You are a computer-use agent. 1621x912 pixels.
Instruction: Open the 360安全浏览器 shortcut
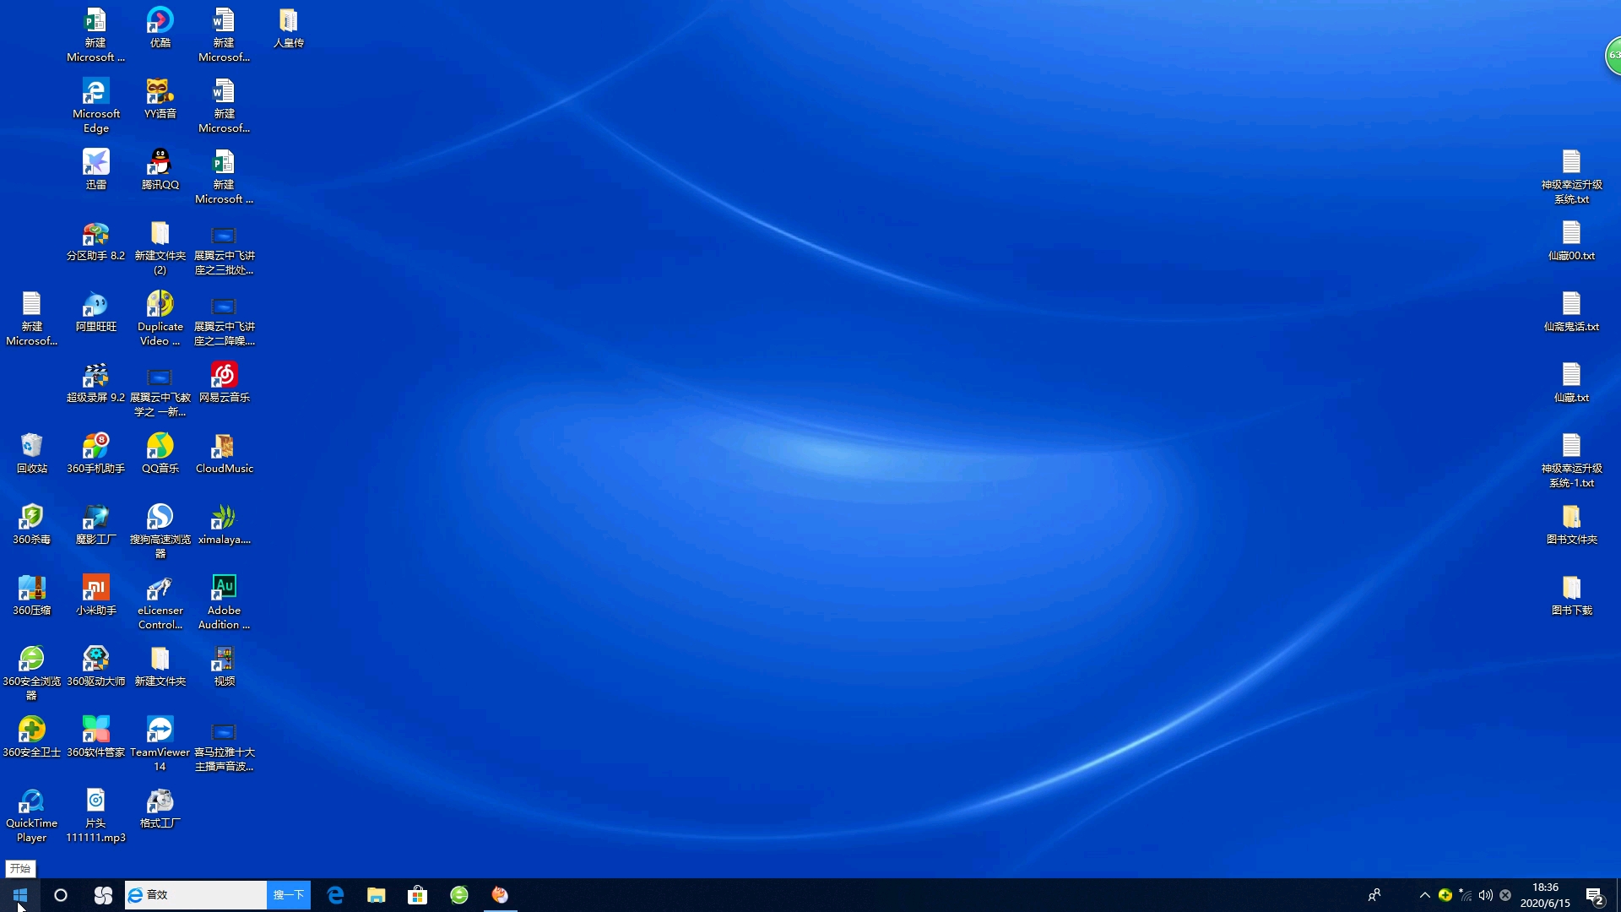(x=31, y=672)
